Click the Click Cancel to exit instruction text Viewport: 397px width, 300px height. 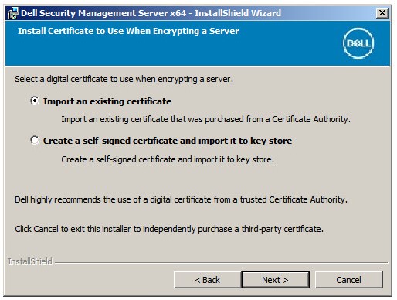(x=169, y=229)
